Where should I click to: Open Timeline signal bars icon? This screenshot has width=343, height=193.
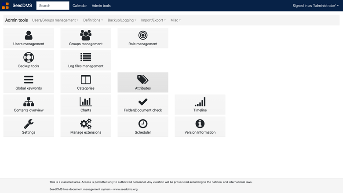[200, 102]
